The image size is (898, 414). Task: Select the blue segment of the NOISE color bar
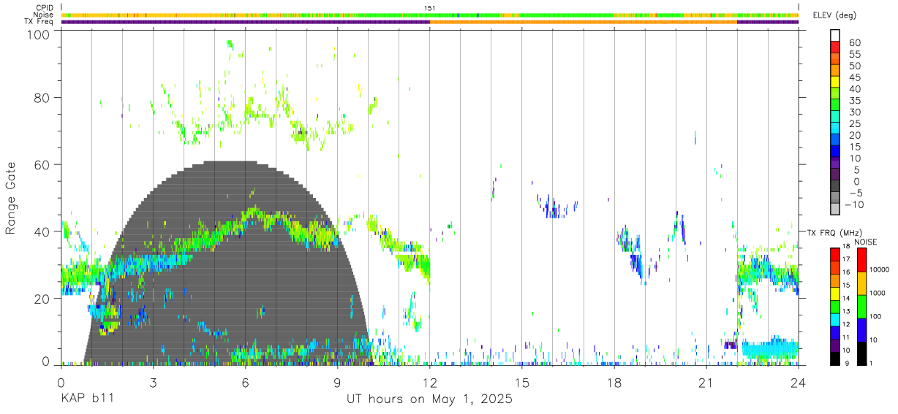tap(861, 329)
